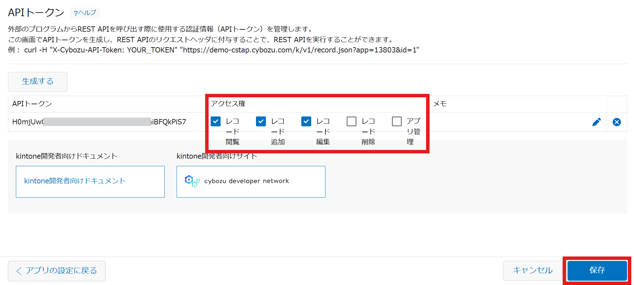Toggle the レコード追加 permission checkbox

pos(261,121)
